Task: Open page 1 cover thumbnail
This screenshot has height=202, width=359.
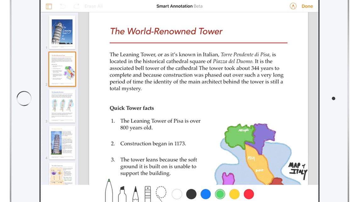Action: coord(62,32)
